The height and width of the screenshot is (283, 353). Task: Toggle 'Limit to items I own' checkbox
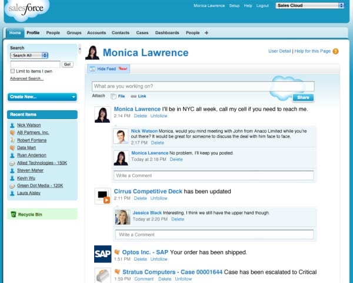12,71
